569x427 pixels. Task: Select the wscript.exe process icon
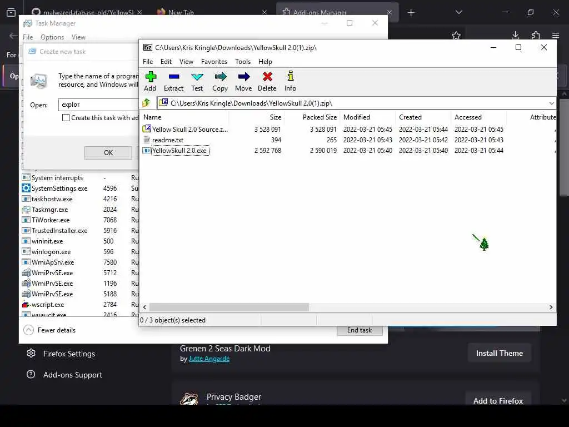click(26, 304)
